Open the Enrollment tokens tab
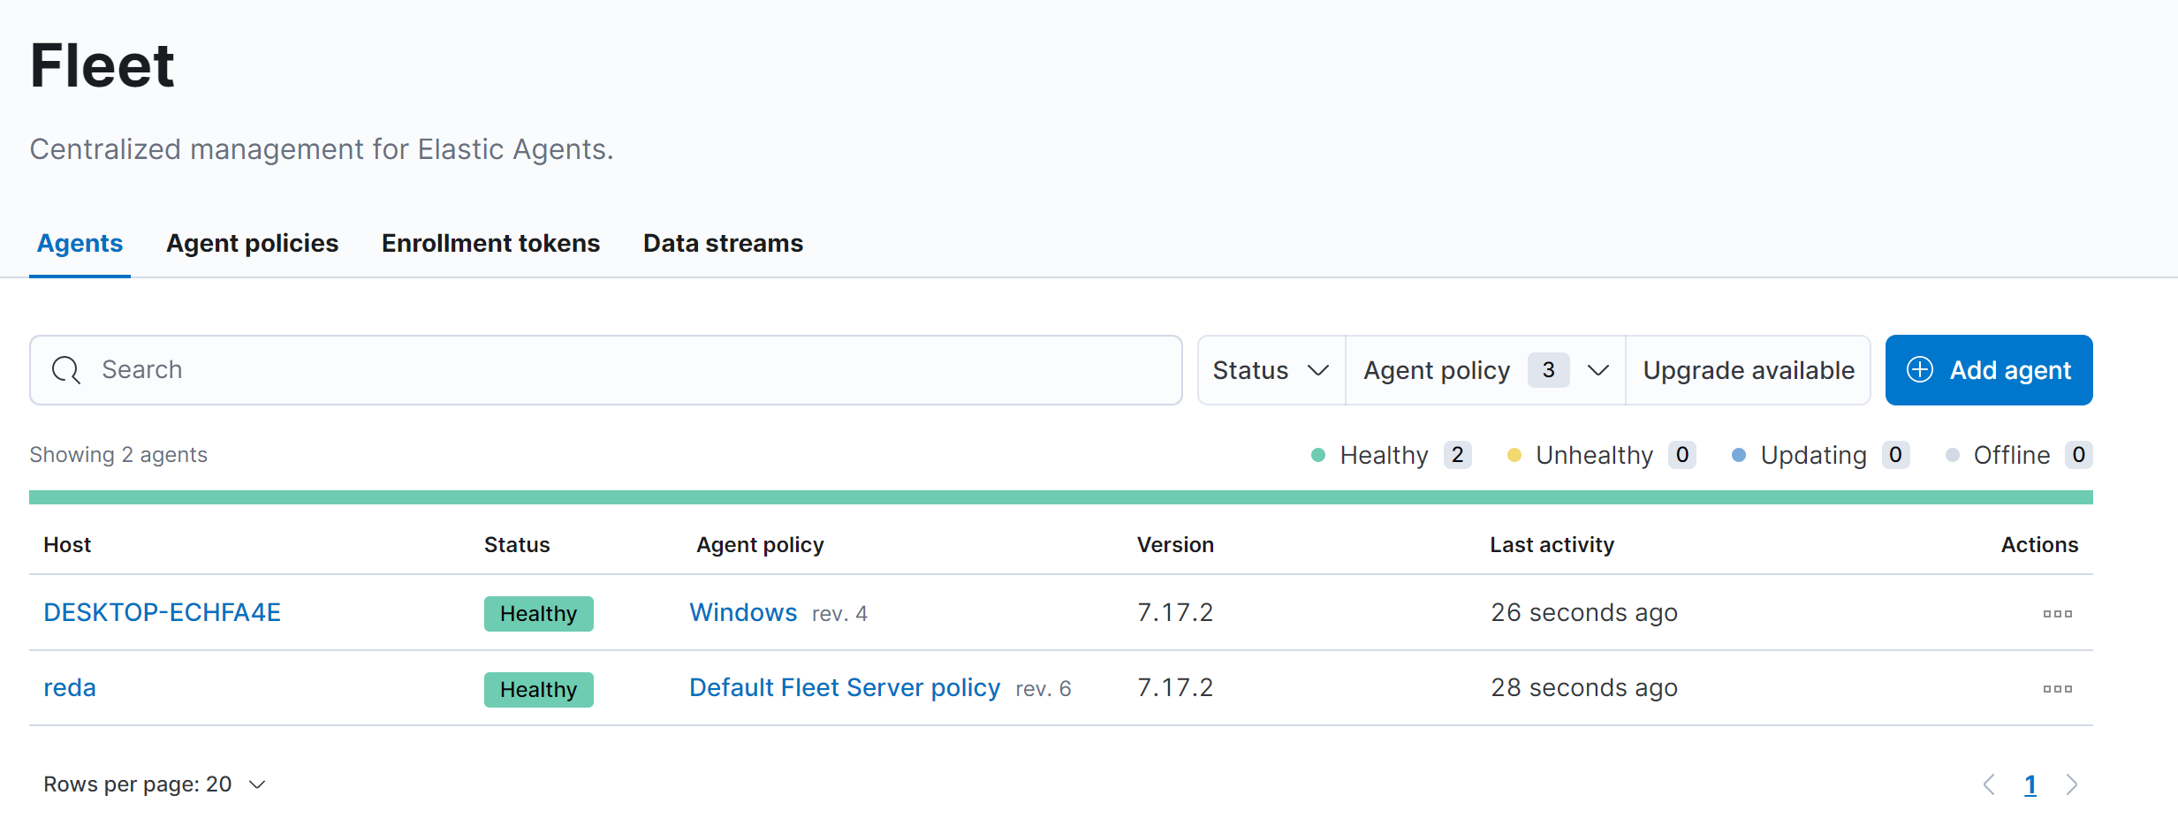 490,244
